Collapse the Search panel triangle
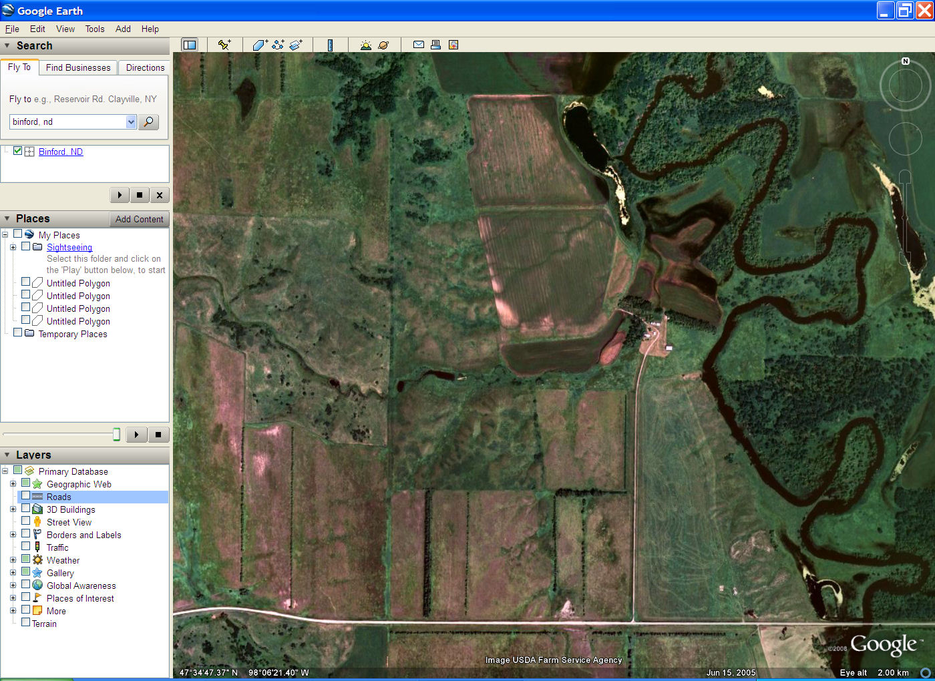Screen dimensions: 935x681 coord(7,45)
